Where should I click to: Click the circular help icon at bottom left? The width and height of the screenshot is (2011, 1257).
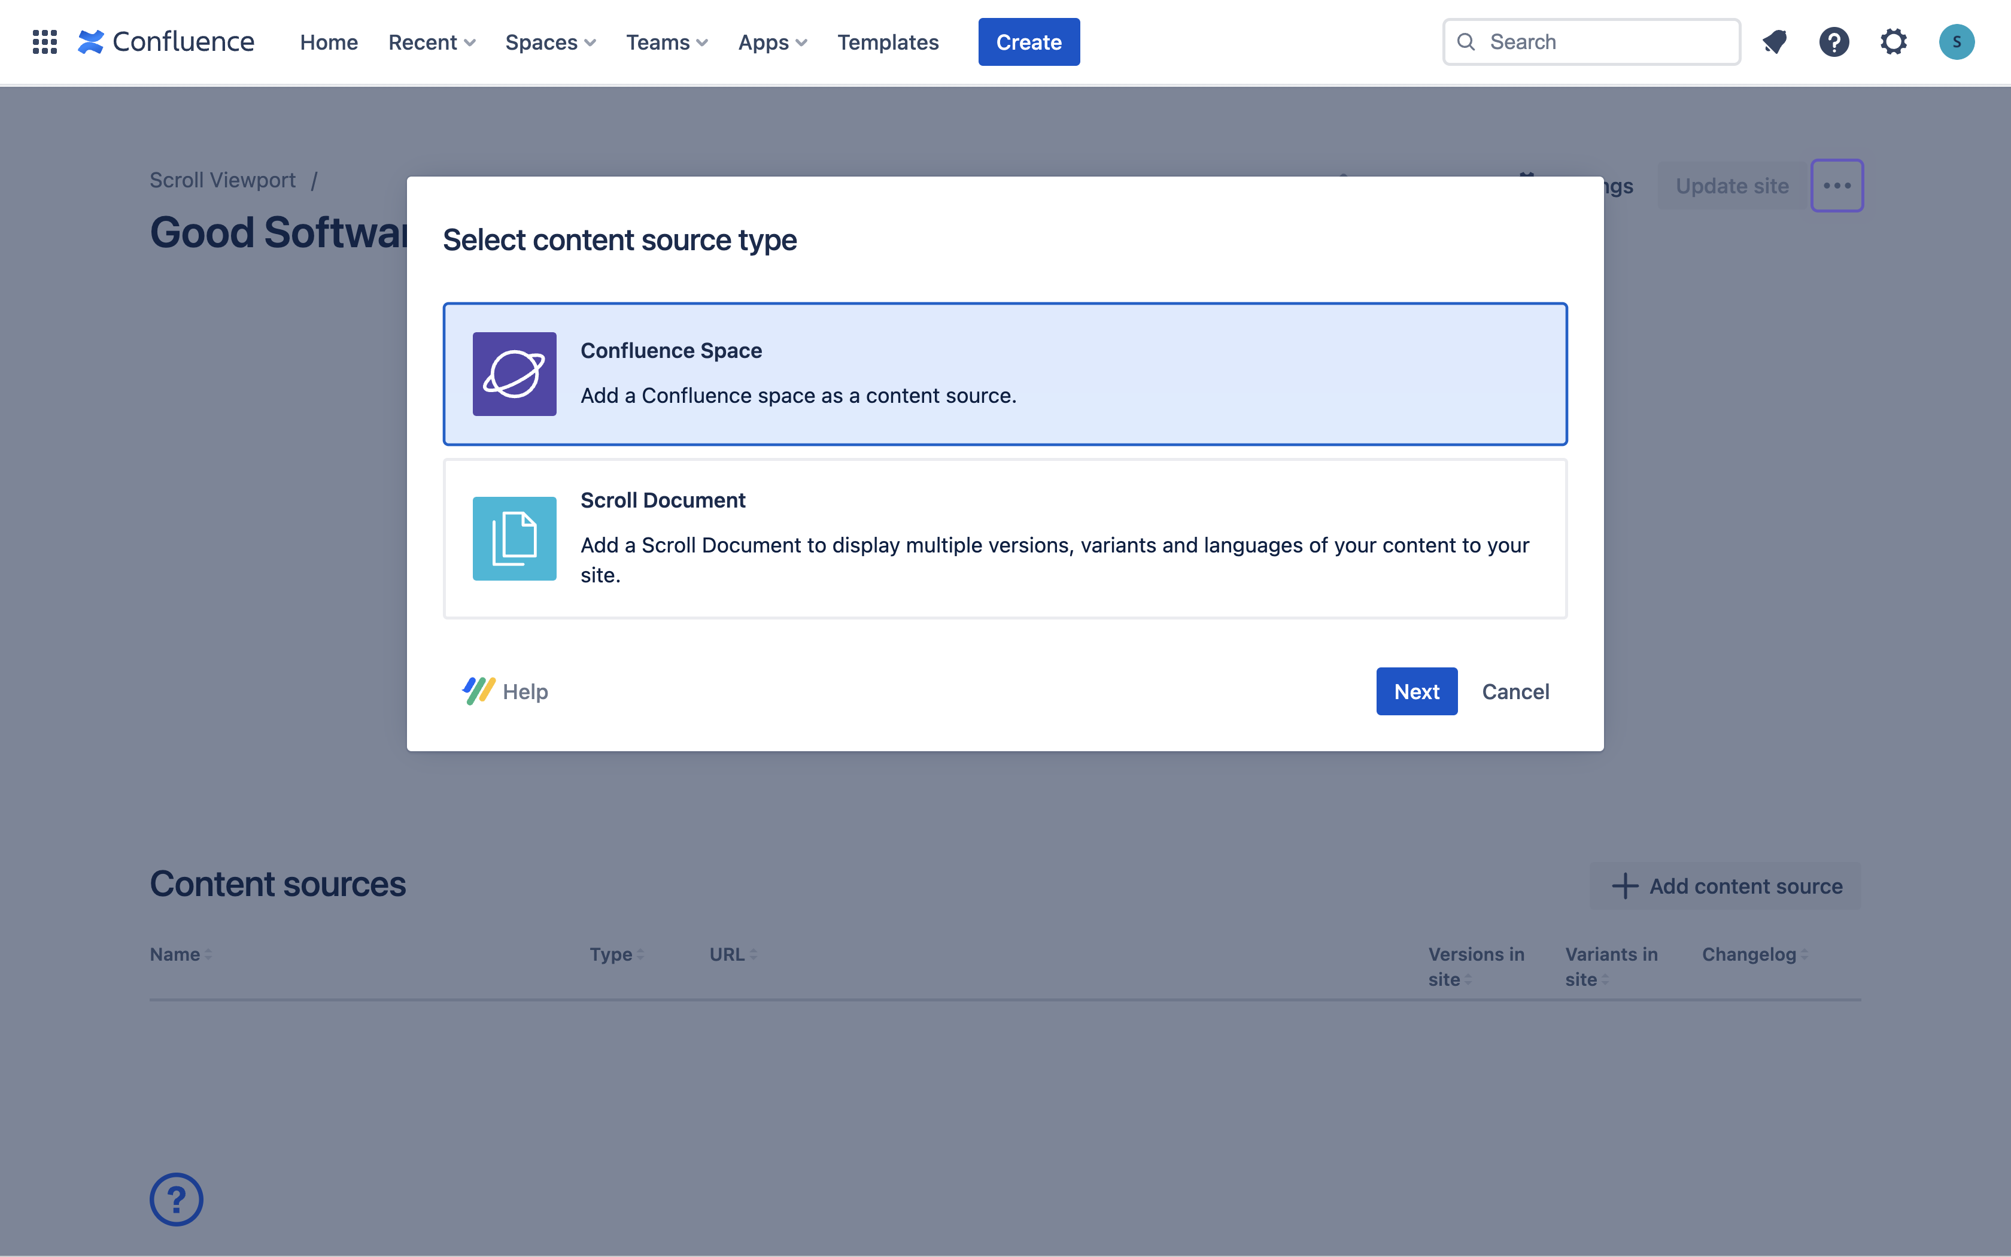point(176,1199)
